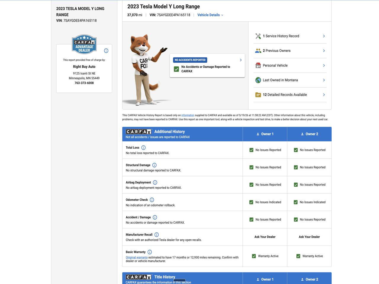Open Last Owned in Montana chevron
The image size is (379, 284).
click(x=324, y=80)
